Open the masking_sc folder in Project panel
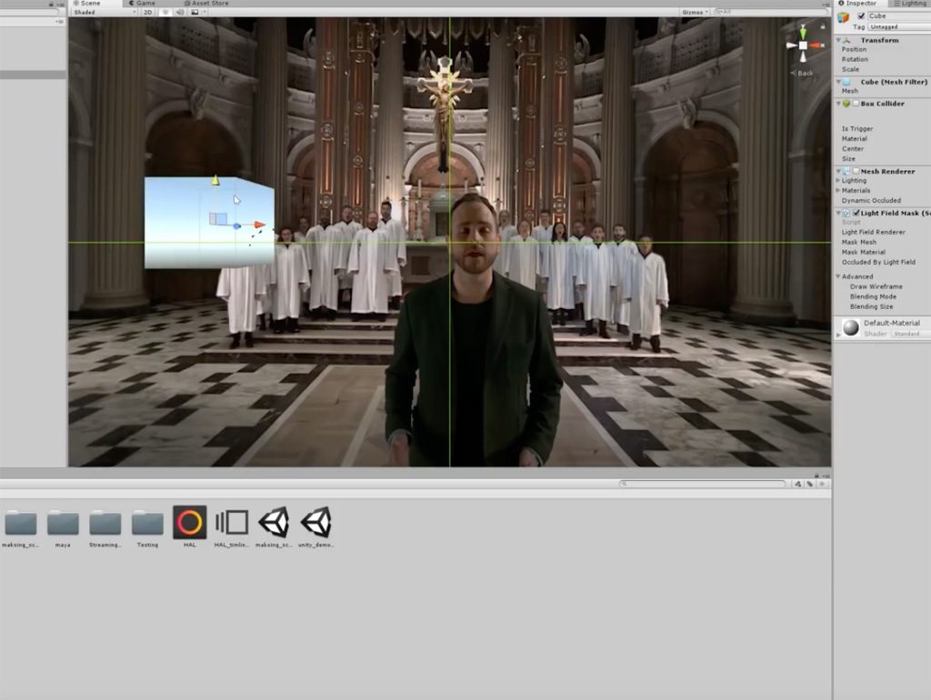The width and height of the screenshot is (931, 700). (21, 523)
